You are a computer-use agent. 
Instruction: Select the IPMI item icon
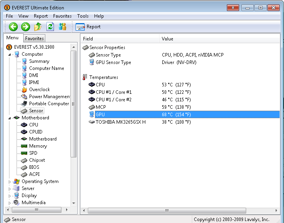click(24, 82)
